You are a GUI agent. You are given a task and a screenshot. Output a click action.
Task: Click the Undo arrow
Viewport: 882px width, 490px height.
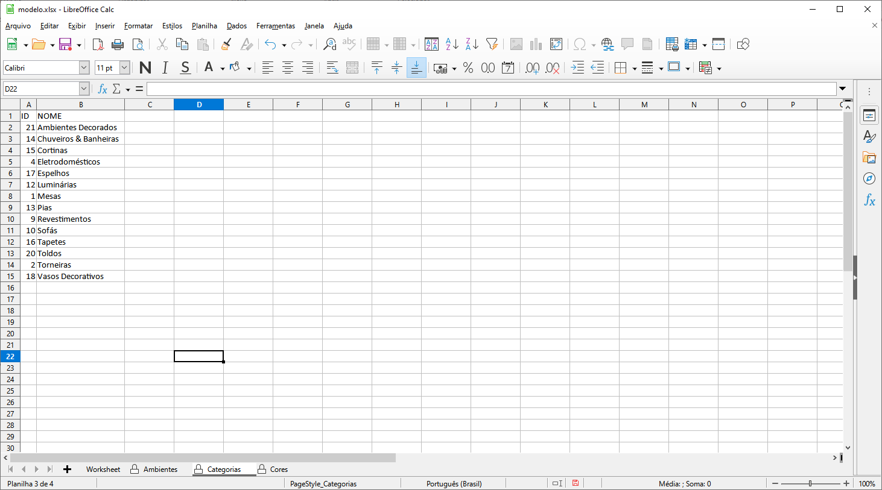coord(270,44)
